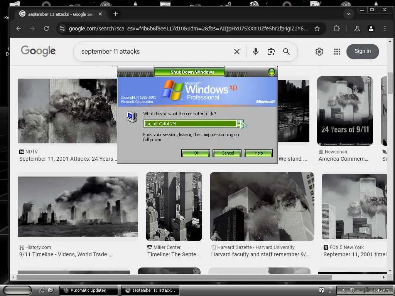Click the vertical scrollbar down arrow
This screenshot has height=296, width=395.
[x=390, y=271]
